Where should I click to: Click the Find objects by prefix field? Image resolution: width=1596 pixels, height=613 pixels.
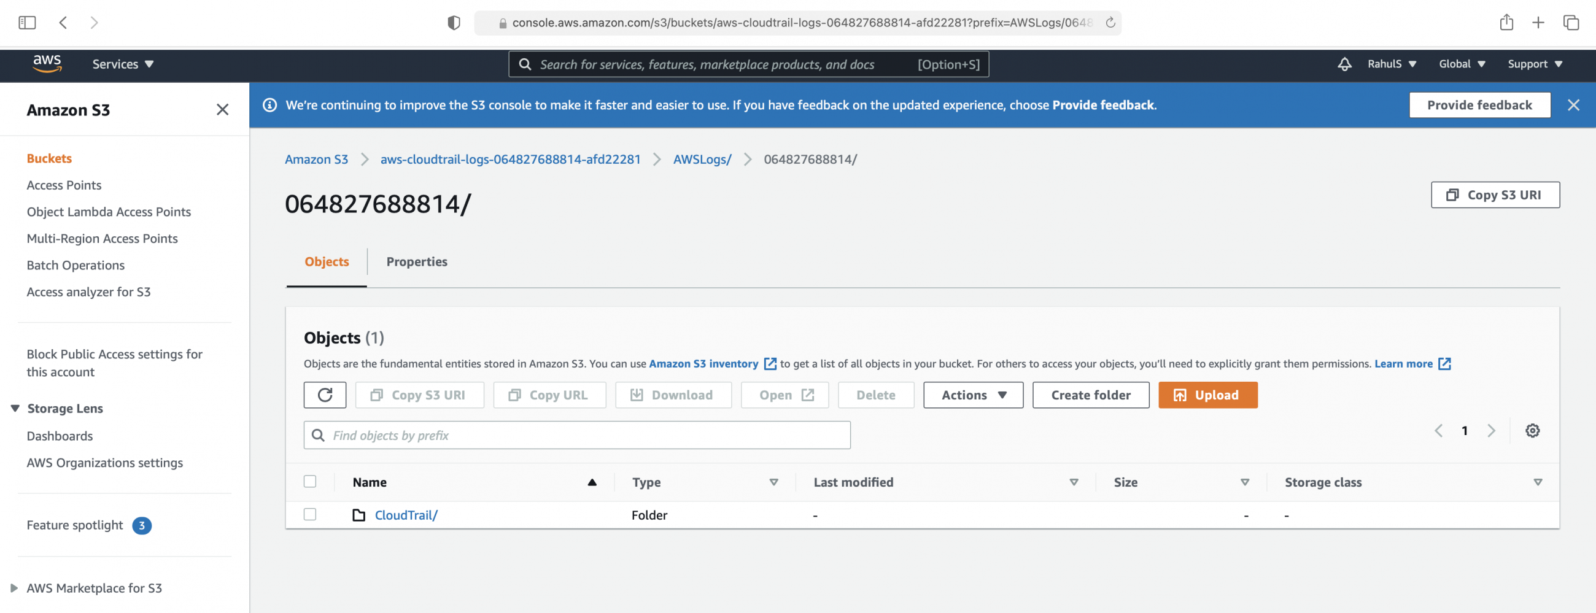tap(576, 434)
